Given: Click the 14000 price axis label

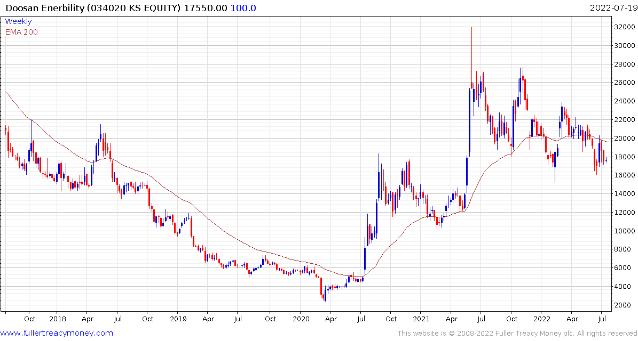Looking at the screenshot, I should [625, 194].
